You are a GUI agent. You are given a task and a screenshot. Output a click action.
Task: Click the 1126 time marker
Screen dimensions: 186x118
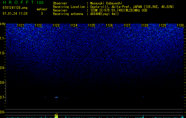tap(109, 25)
